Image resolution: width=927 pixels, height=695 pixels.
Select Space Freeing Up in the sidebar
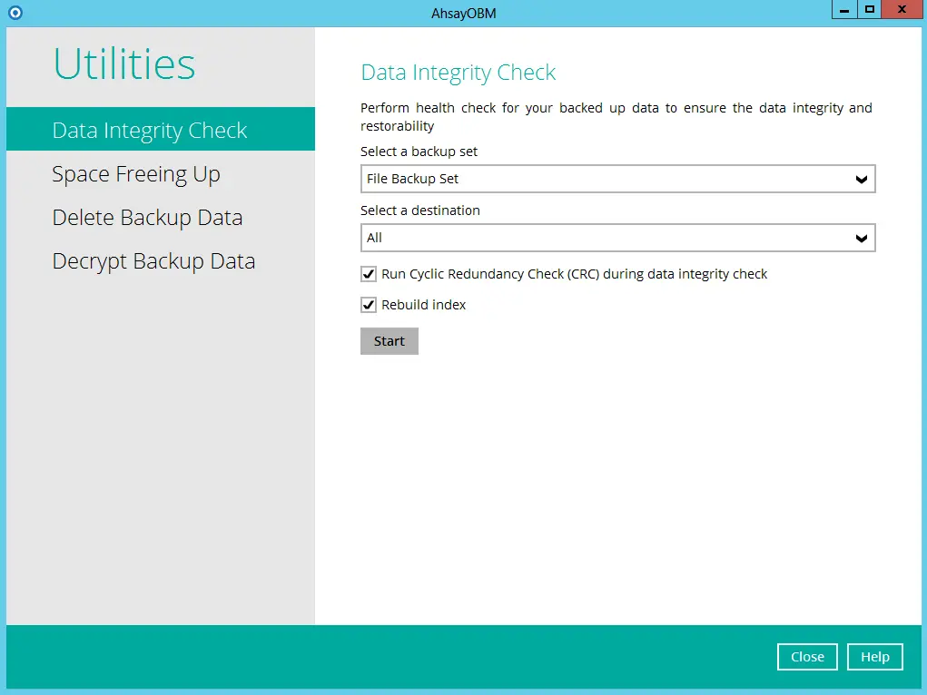(x=136, y=173)
